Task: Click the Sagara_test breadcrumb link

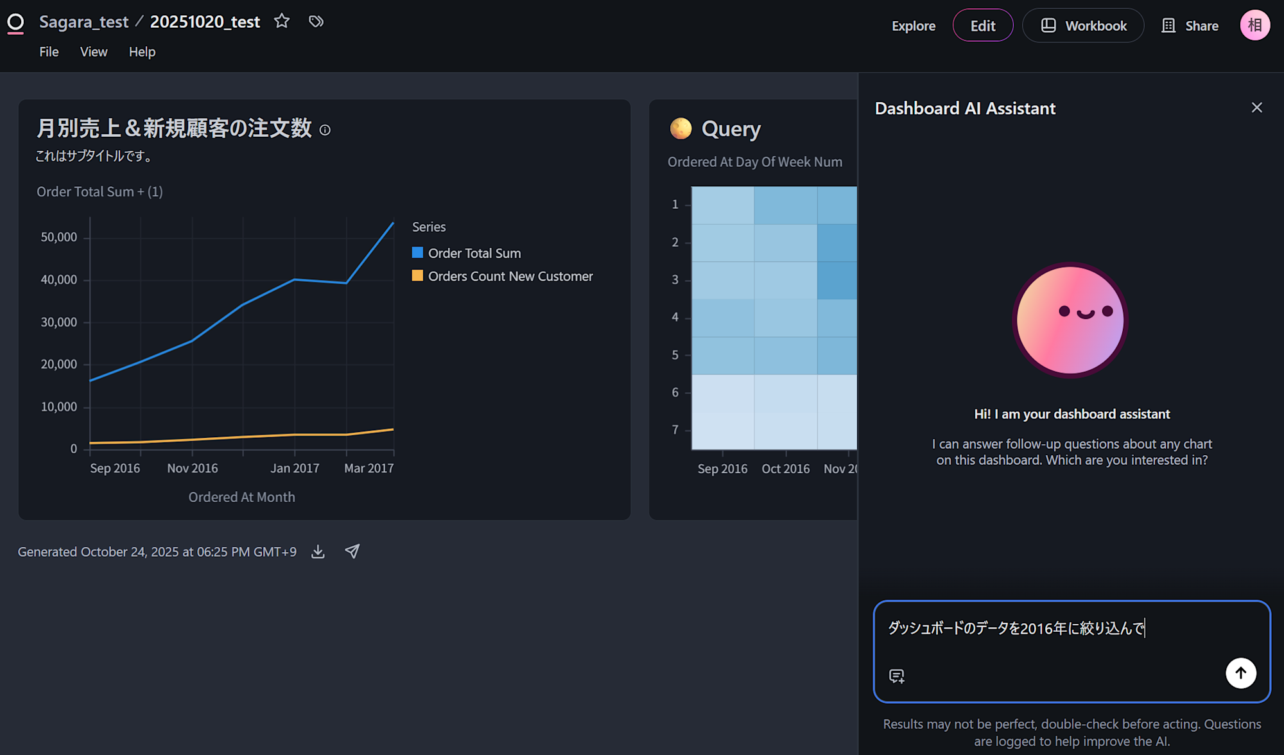Action: tap(83, 22)
